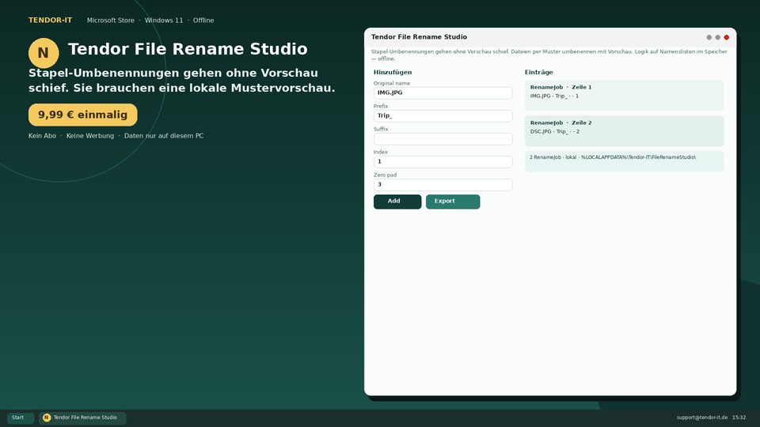This screenshot has width=760, height=427.
Task: Click the LOCALAPPDATA storage path status line
Action: pyautogui.click(x=624, y=161)
